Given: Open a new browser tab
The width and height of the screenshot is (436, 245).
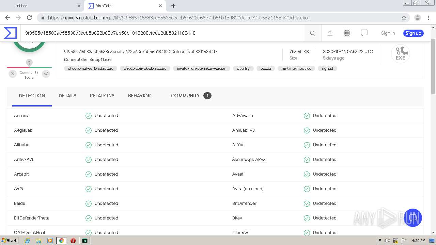Looking at the screenshot, I should 173,6.
